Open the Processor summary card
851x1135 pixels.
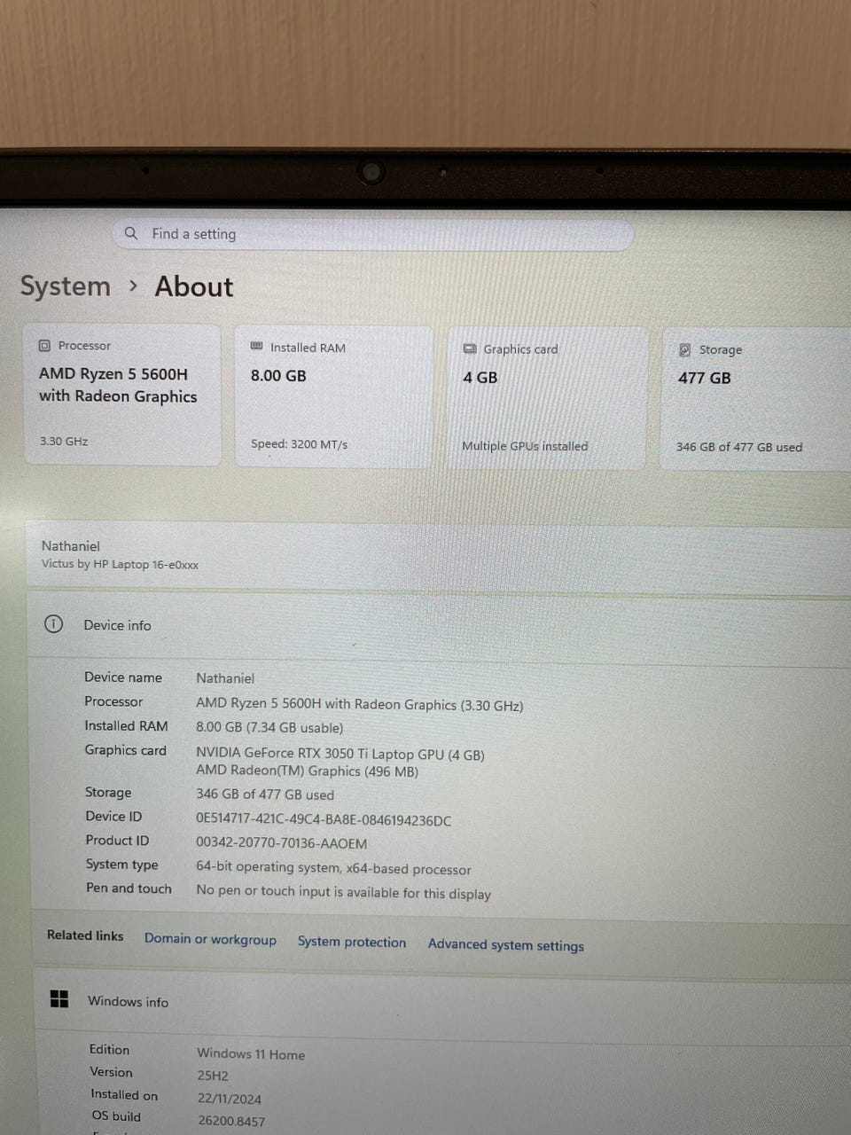point(122,395)
